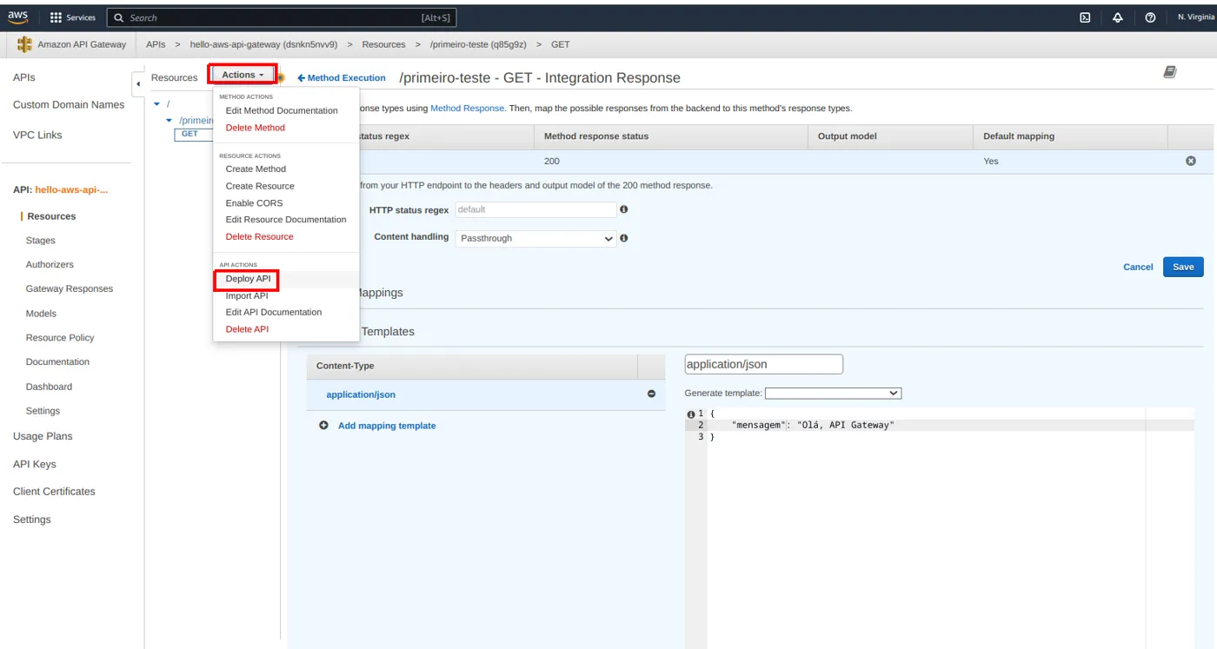Choose Enable CORS menu entry
The height and width of the screenshot is (649, 1217).
[254, 202]
